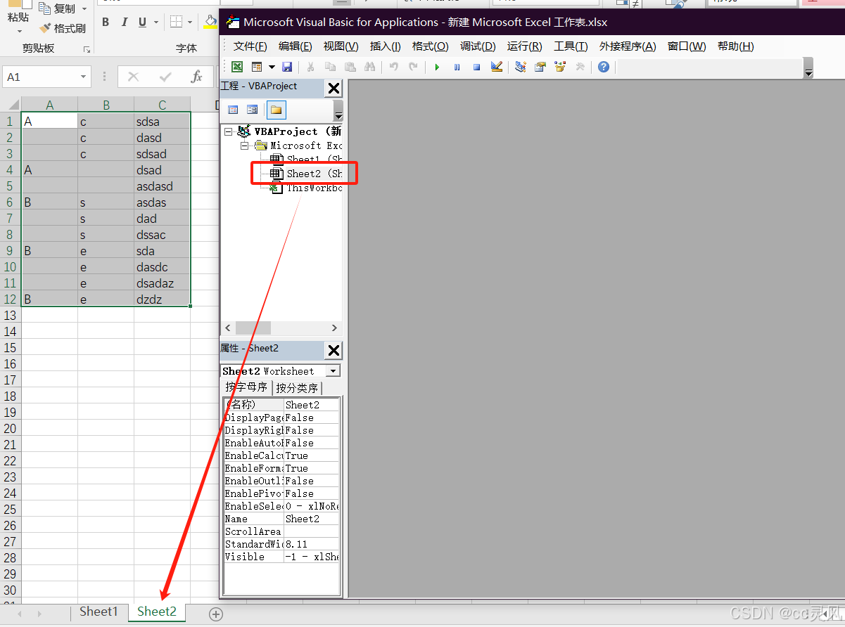The height and width of the screenshot is (627, 845).
Task: Open the 帮助(H) menu
Action: pos(735,46)
